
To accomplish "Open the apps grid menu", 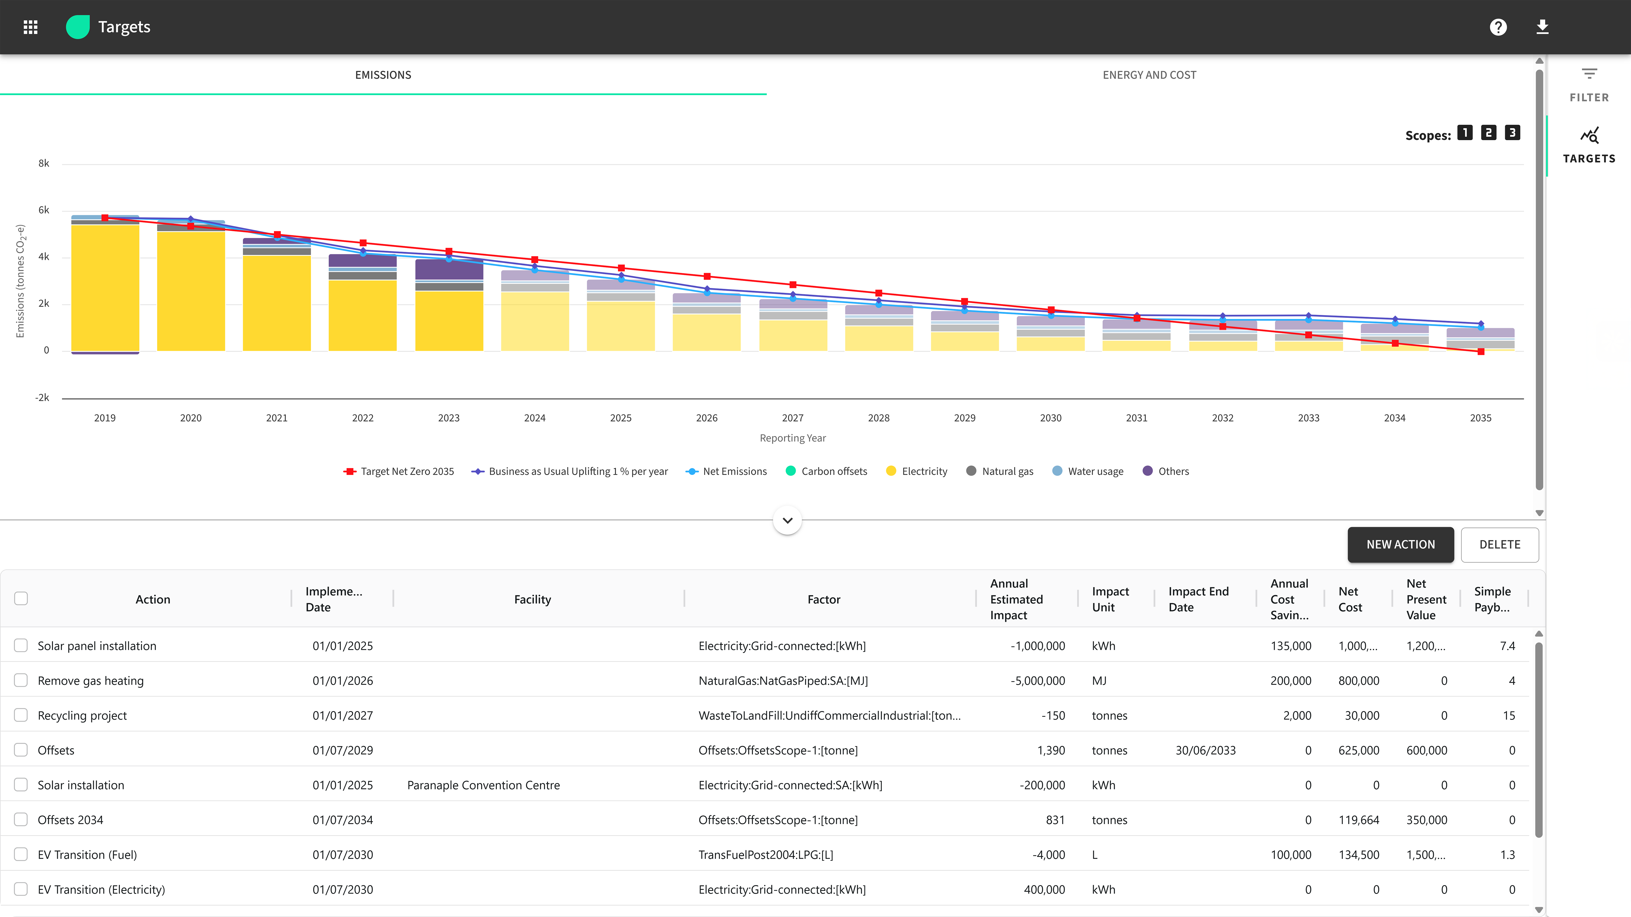I will tap(30, 27).
